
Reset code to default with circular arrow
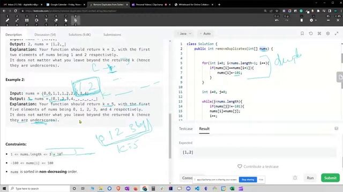(311, 34)
